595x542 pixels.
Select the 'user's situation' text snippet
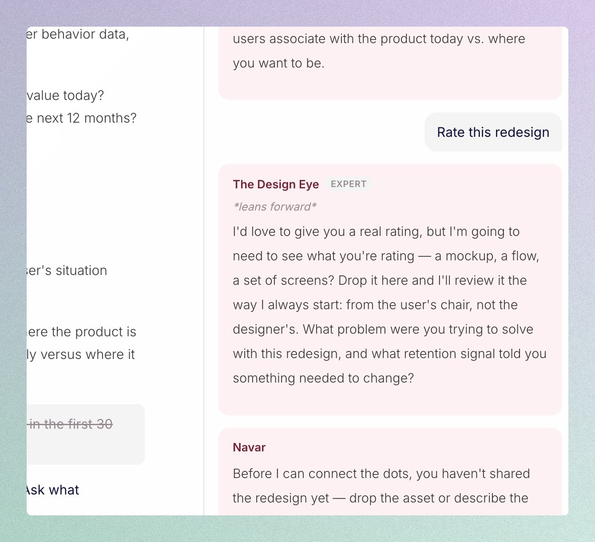click(66, 270)
